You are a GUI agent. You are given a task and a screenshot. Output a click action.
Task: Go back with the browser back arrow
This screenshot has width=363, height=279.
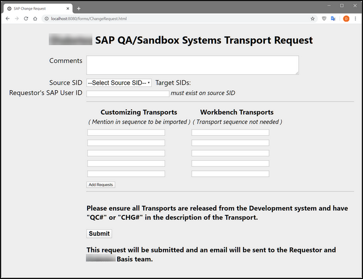coord(7,19)
